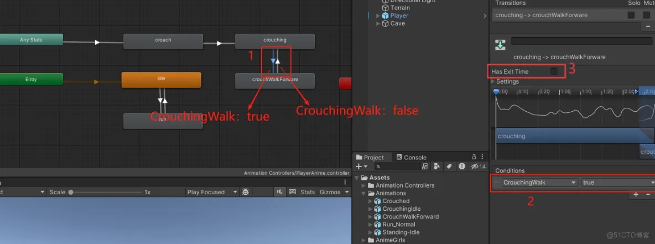
Task: Toggle Solo for the crouching transition
Action: coord(631,15)
